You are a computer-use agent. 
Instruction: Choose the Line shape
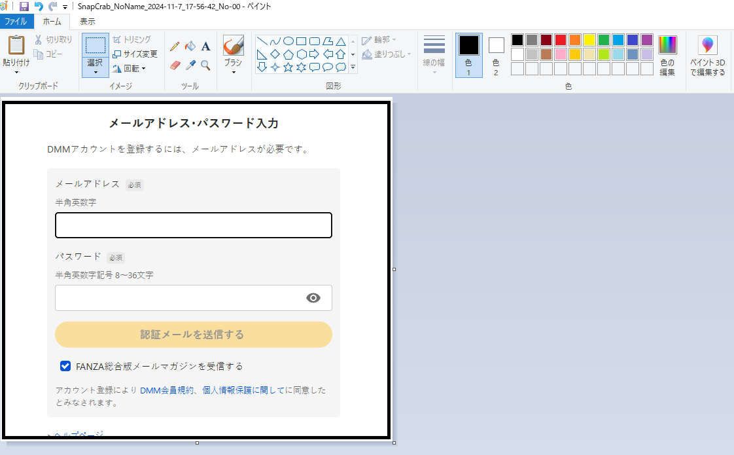262,41
